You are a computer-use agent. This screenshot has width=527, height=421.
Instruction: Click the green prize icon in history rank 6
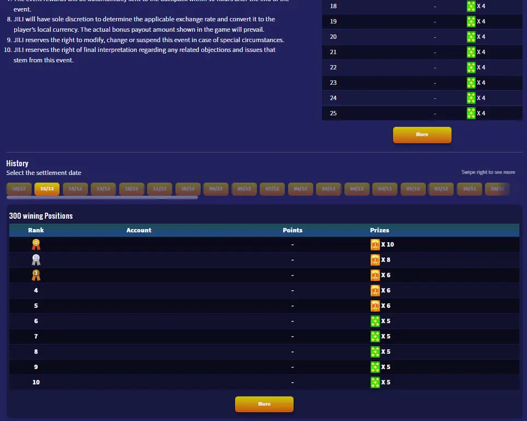tap(375, 321)
